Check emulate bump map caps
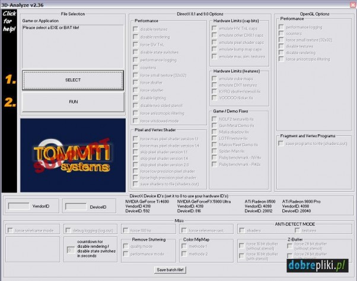The image size is (357, 281). click(x=214, y=49)
